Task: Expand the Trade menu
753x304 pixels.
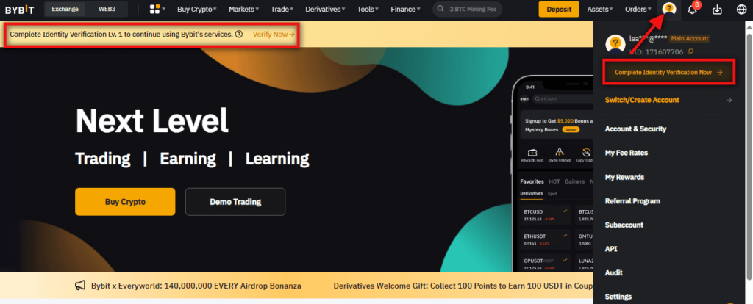Action: [x=282, y=9]
